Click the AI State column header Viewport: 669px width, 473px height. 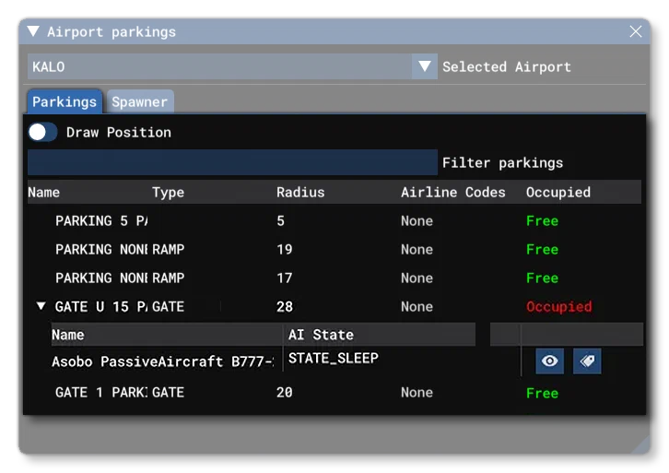coord(321,335)
